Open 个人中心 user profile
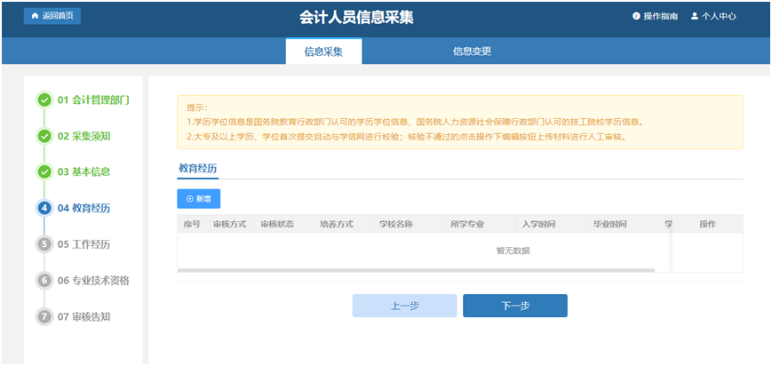Viewport: 772px width, 366px height. [713, 16]
